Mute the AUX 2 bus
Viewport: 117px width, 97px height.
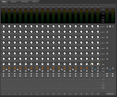pyautogui.click(x=107, y=32)
